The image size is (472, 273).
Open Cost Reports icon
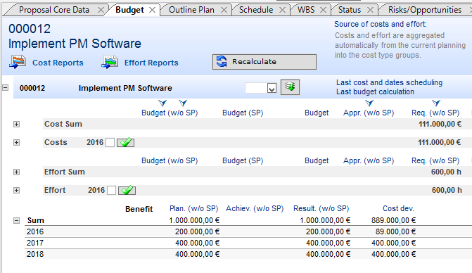click(18, 62)
